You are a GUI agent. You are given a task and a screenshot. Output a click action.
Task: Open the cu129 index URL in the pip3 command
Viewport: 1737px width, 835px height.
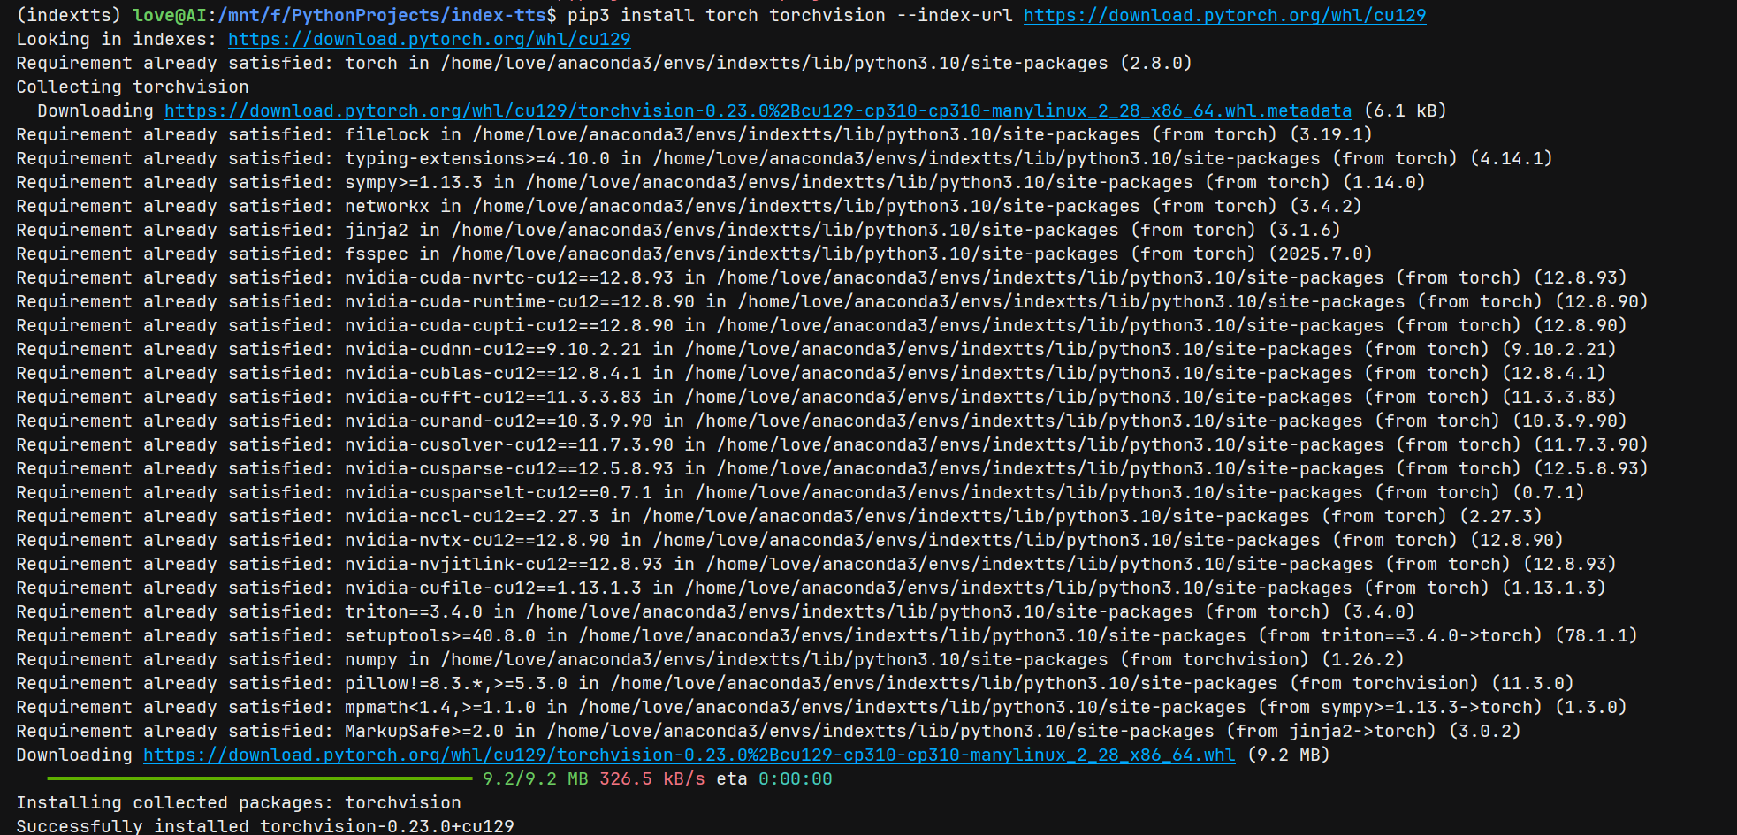click(1224, 15)
